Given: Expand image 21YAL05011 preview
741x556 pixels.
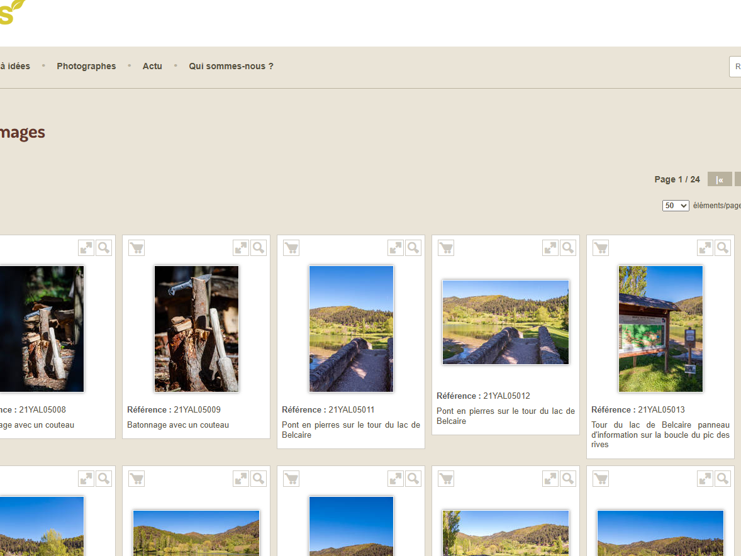Looking at the screenshot, I should [396, 248].
